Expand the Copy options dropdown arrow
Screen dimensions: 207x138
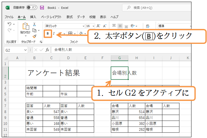click(39, 30)
